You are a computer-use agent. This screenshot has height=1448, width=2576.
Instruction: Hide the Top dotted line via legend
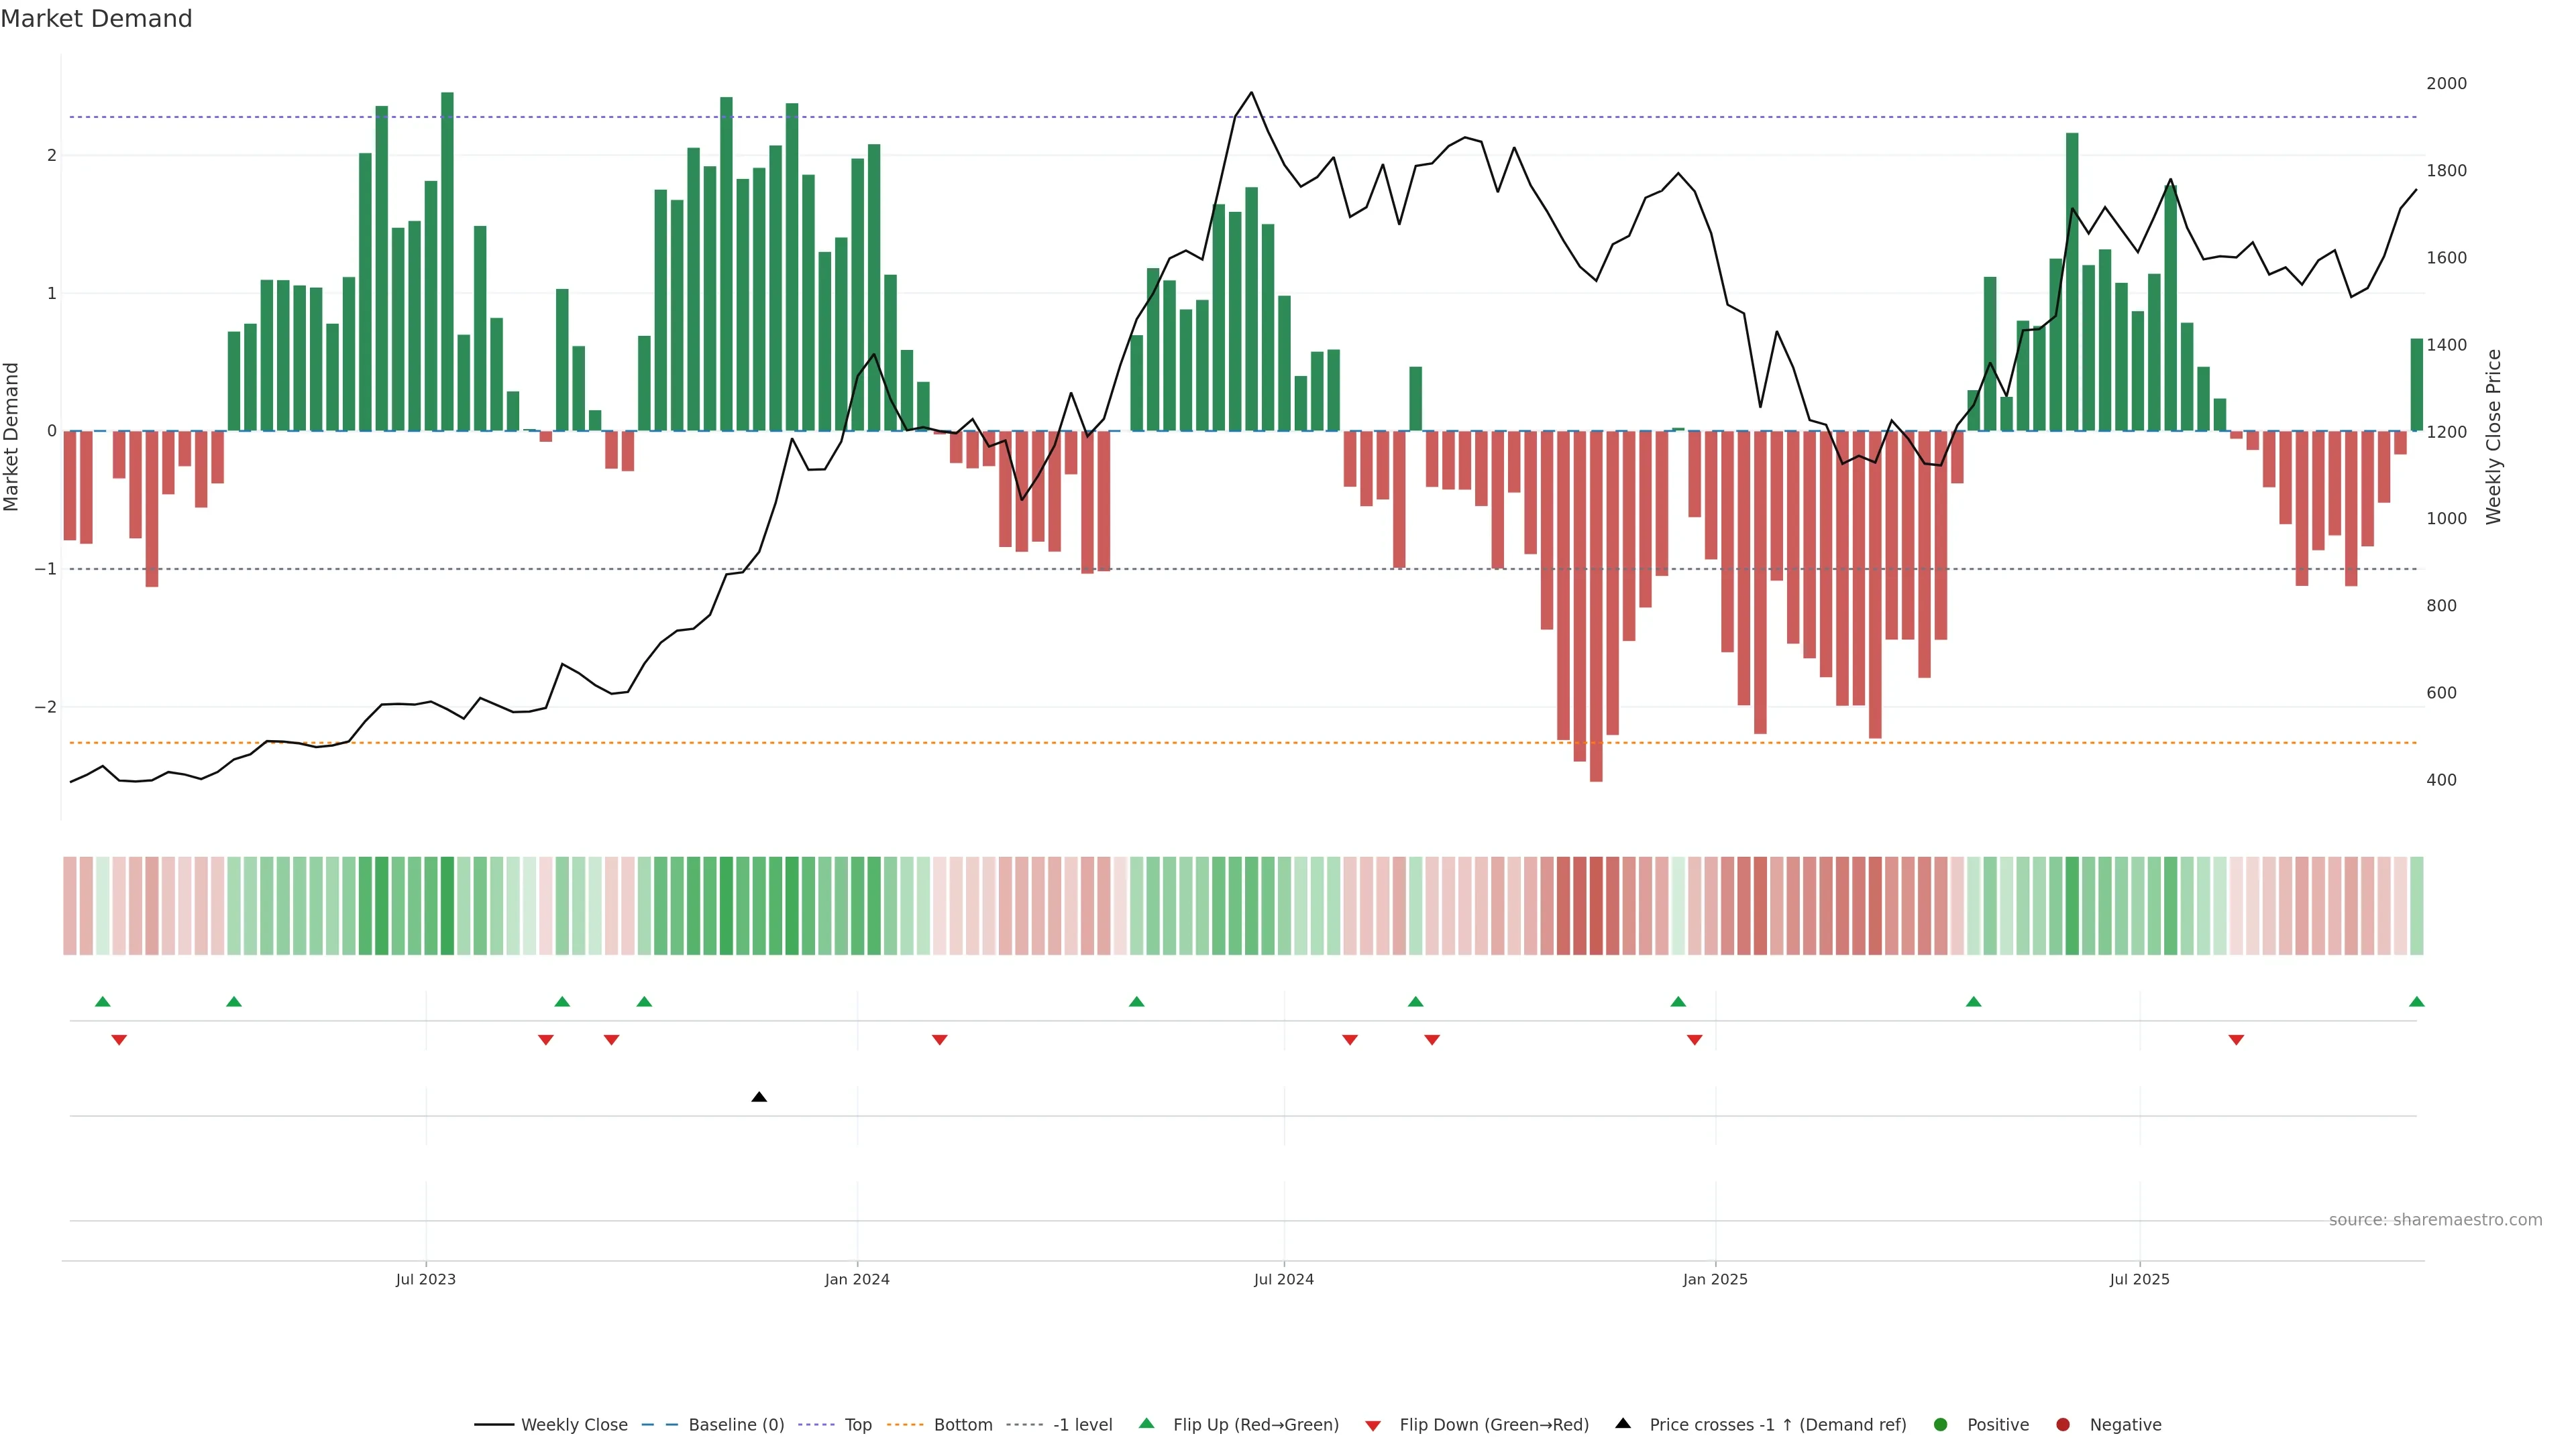click(857, 1425)
